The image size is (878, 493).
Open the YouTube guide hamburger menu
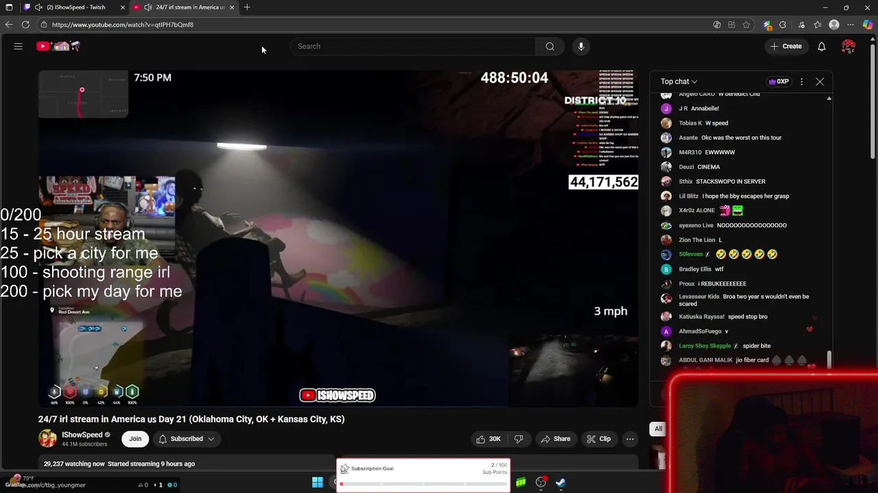tap(19, 47)
